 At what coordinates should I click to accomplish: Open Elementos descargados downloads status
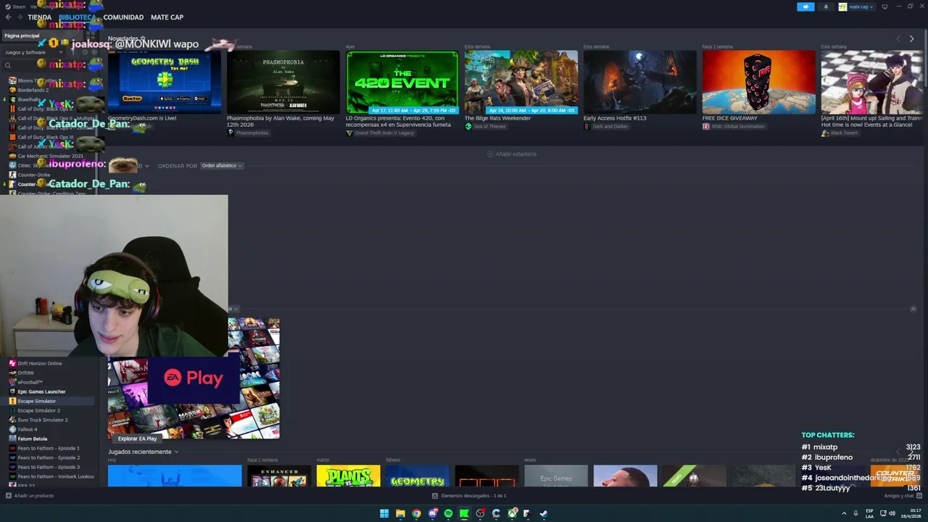pyautogui.click(x=469, y=496)
